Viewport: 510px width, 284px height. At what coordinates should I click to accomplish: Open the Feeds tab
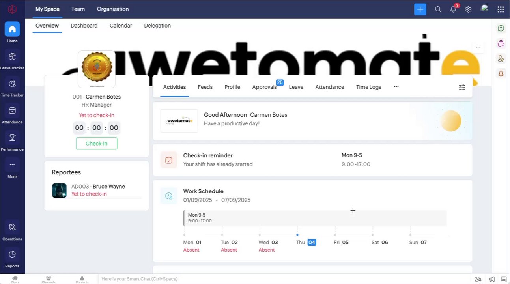tap(205, 87)
